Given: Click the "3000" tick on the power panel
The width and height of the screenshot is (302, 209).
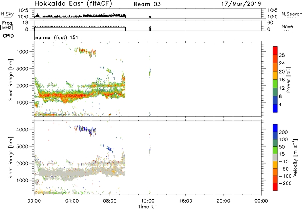Looking at the screenshot, I should point(22,69).
